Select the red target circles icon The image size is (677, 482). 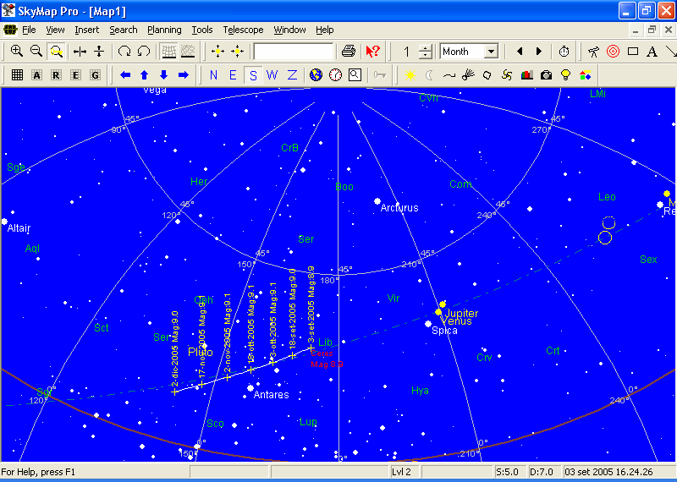tap(614, 52)
